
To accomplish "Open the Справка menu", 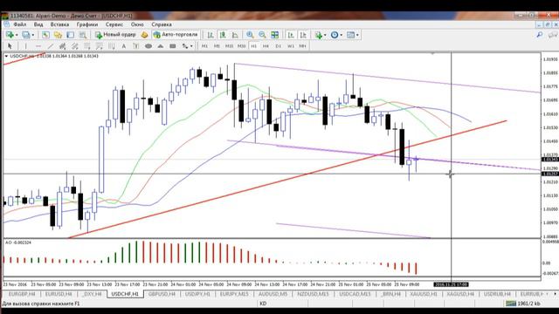I will coord(162,24).
